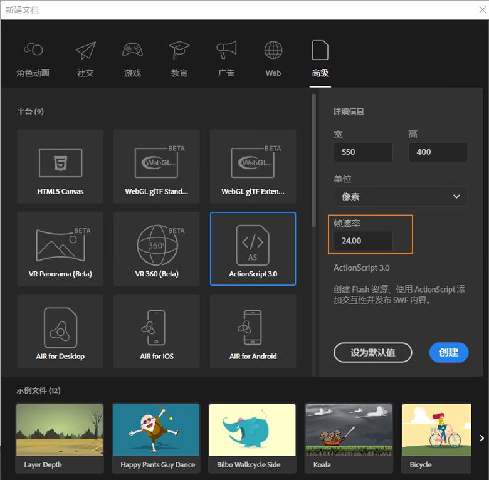Open the Happy Pants Guy Dance sample
489x480 pixels.
tap(156, 438)
